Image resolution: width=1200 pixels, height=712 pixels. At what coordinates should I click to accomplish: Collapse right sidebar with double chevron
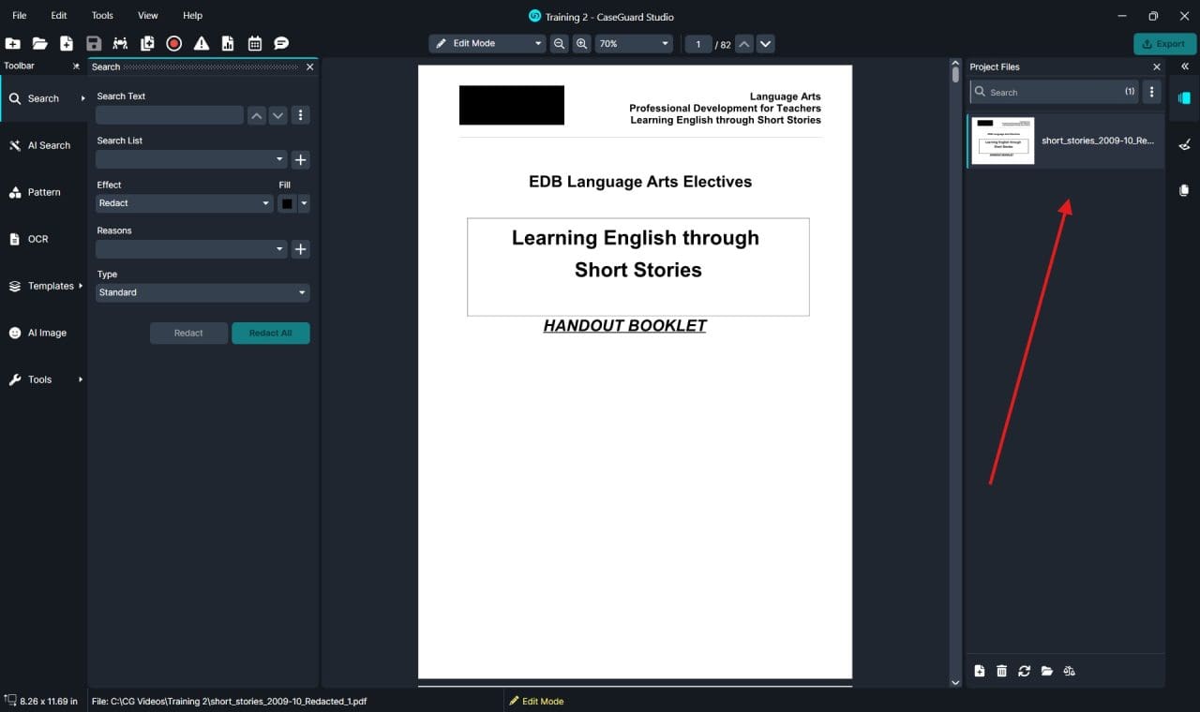coord(1185,67)
